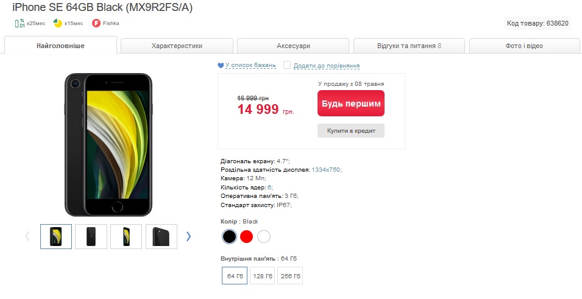The height and width of the screenshot is (299, 582).
Task: Enable the Додати до порівняння checkbox
Action: click(287, 65)
